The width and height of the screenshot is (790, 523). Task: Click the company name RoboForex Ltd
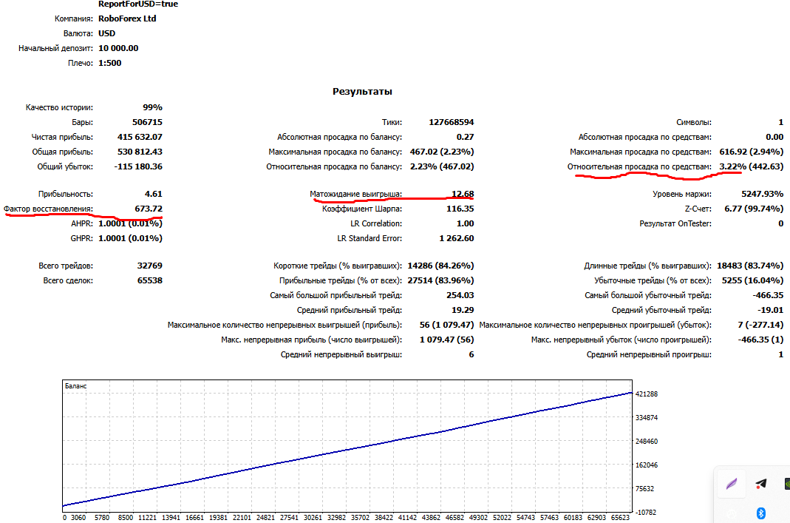[x=127, y=18]
